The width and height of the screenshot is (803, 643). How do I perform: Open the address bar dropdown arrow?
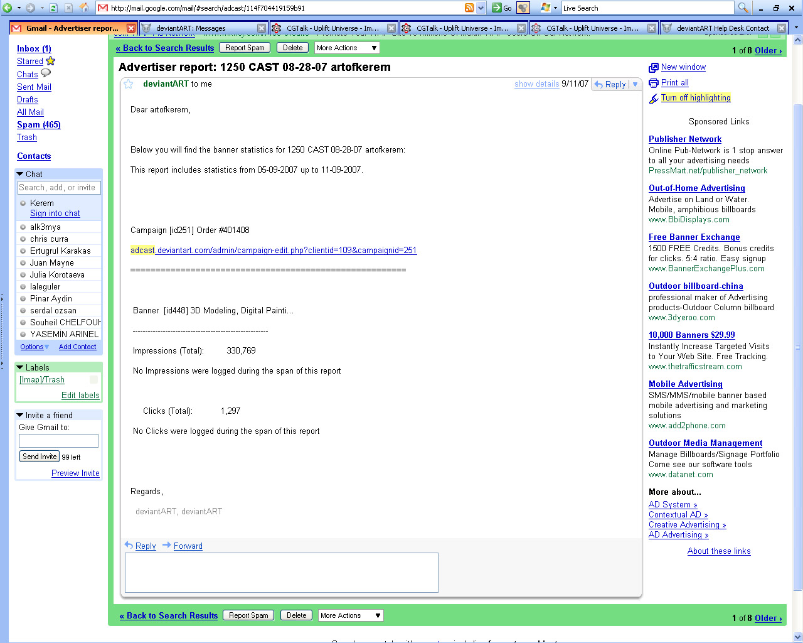[x=481, y=8]
